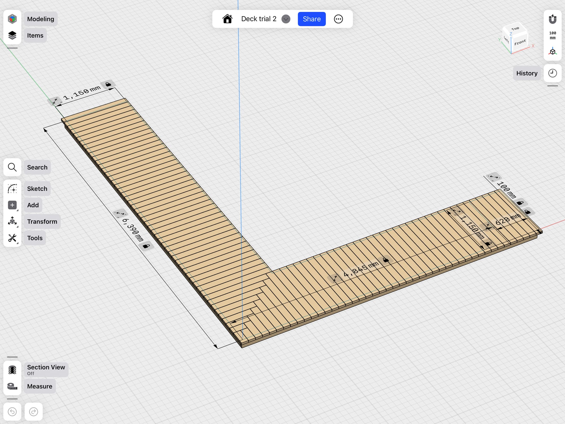Toggle Section View on

(12, 370)
